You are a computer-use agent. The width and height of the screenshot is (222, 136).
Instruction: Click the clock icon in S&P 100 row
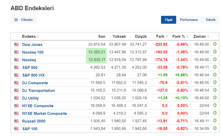tap(215, 128)
